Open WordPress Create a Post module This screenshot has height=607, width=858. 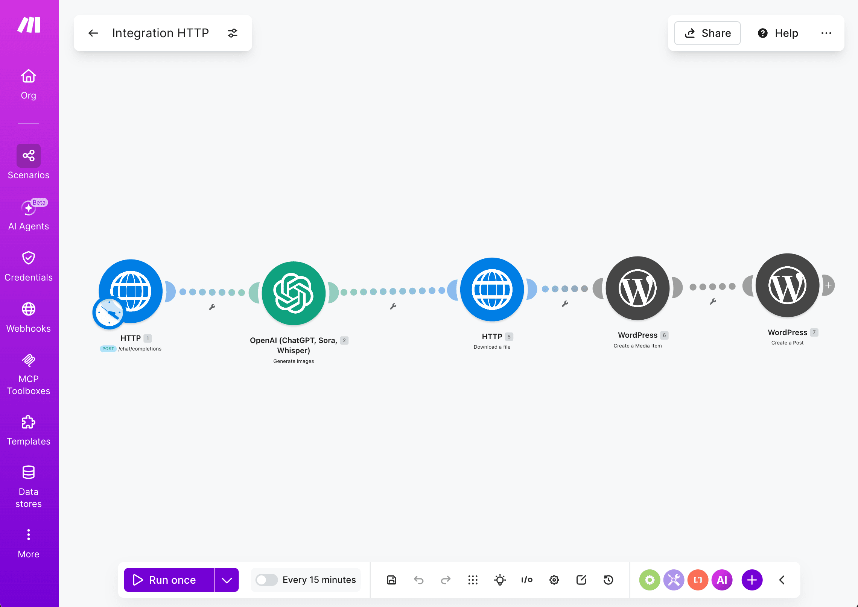click(x=787, y=285)
